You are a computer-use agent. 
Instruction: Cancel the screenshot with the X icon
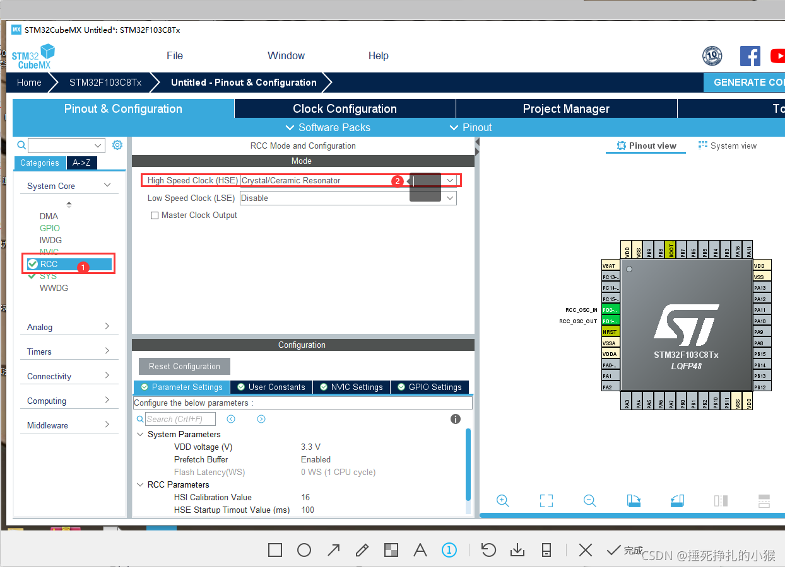pos(586,550)
